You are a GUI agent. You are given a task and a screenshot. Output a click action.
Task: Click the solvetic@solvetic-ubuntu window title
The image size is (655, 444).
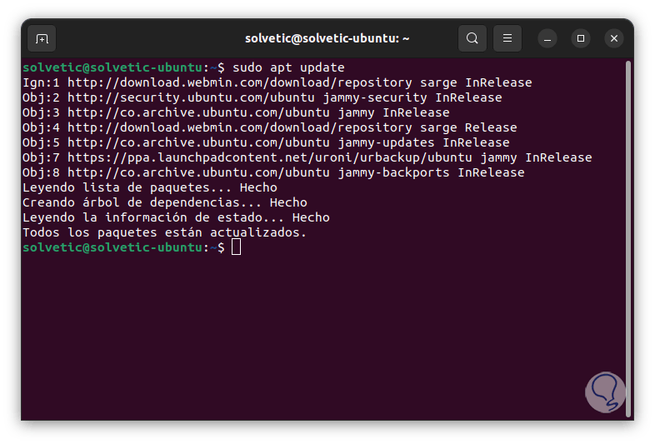pyautogui.click(x=327, y=38)
